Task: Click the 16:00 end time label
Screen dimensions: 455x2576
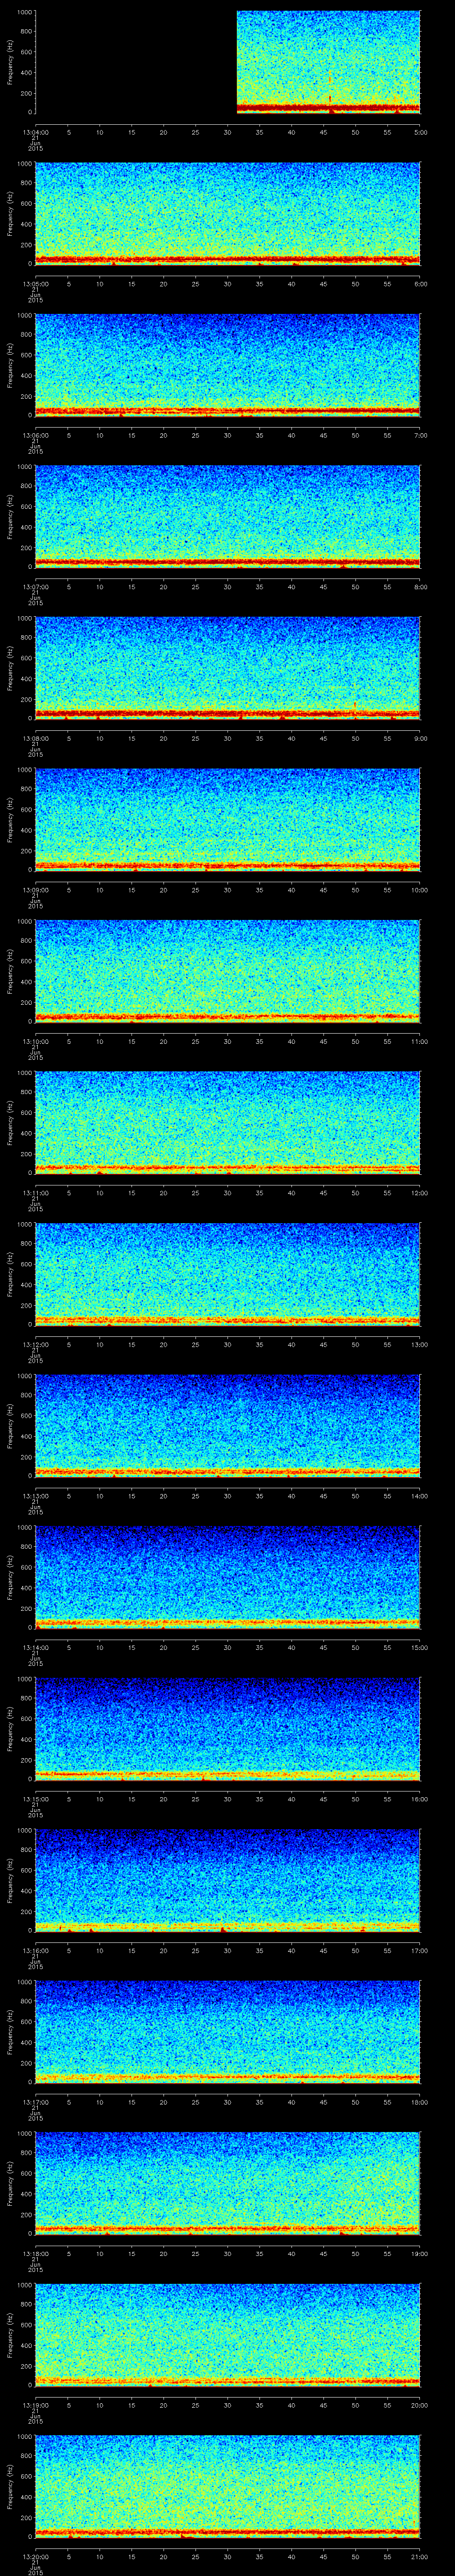Action: (x=420, y=1799)
